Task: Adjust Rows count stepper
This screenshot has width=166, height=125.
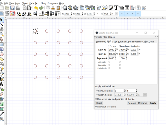Action: point(124,90)
